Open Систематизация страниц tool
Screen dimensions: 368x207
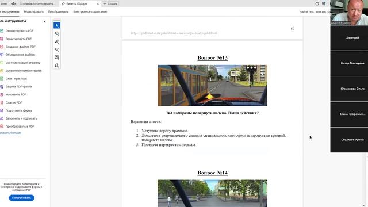pos(23,63)
